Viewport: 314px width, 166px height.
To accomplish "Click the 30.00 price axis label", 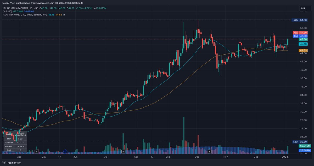I will (304, 112).
